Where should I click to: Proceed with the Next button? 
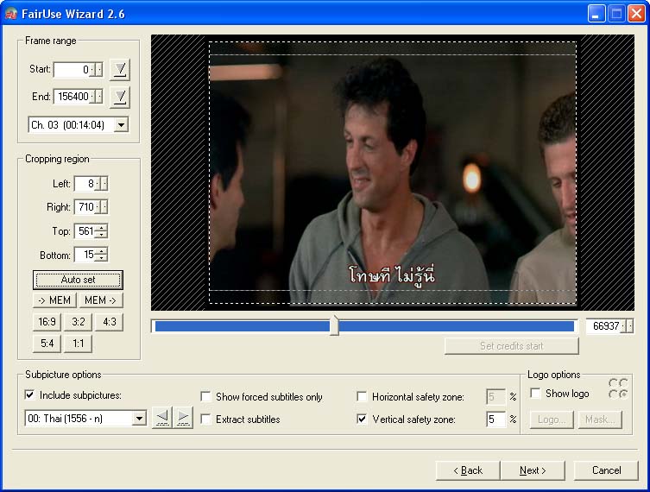click(533, 470)
